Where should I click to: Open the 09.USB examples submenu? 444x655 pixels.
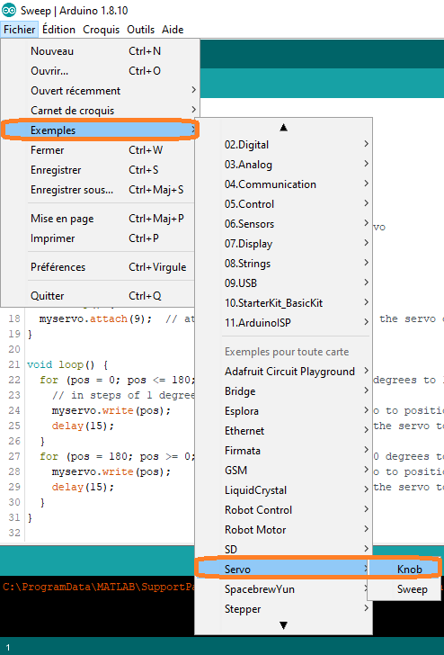284,283
